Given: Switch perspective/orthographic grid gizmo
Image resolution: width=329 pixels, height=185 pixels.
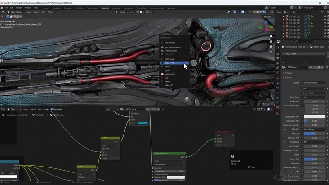Looking at the screenshot, I should click(x=271, y=52).
